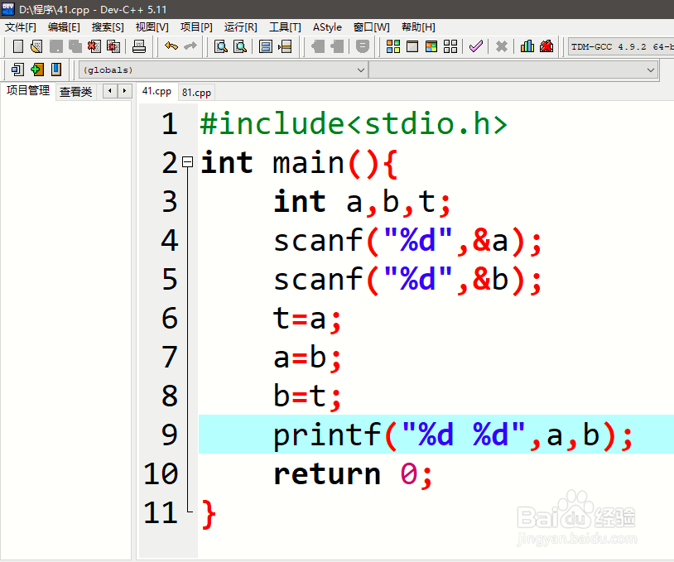This screenshot has height=562, width=674.
Task: Open the (globals) class dropdown
Action: (223, 70)
